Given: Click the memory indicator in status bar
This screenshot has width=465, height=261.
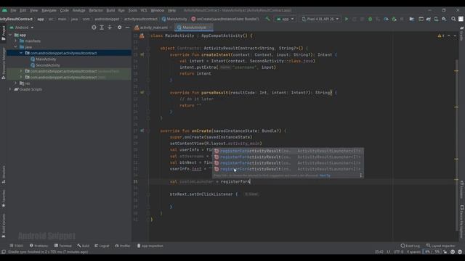Looking at the screenshot, I should coord(432,252).
